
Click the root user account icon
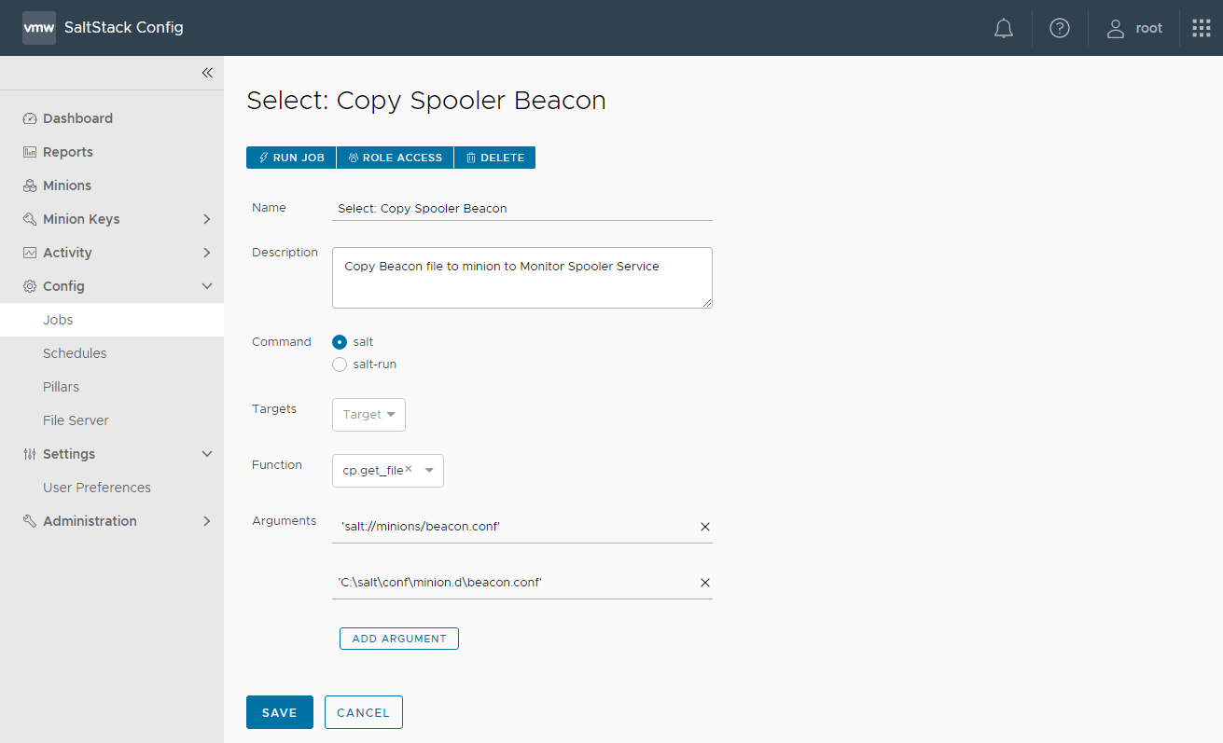coord(1116,28)
